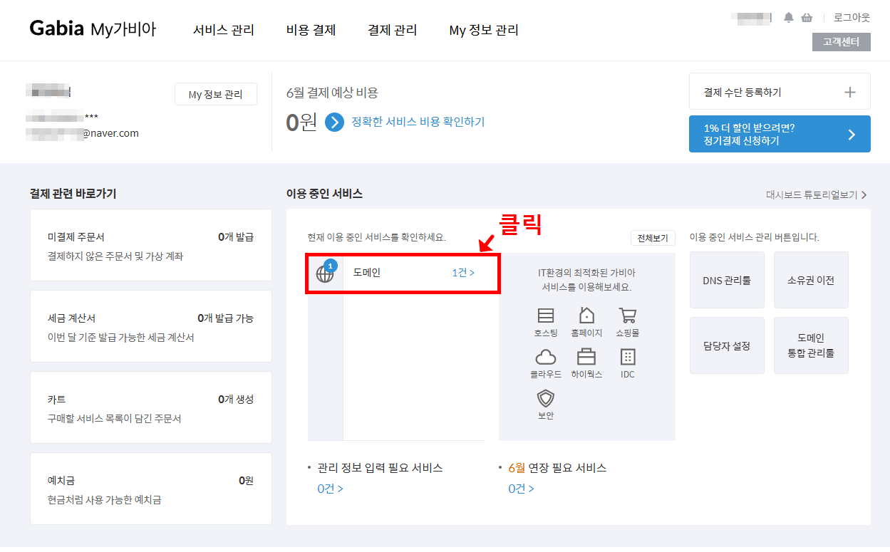Open the 미결제 주문서 card
The height and width of the screenshot is (552, 890).
tap(151, 245)
